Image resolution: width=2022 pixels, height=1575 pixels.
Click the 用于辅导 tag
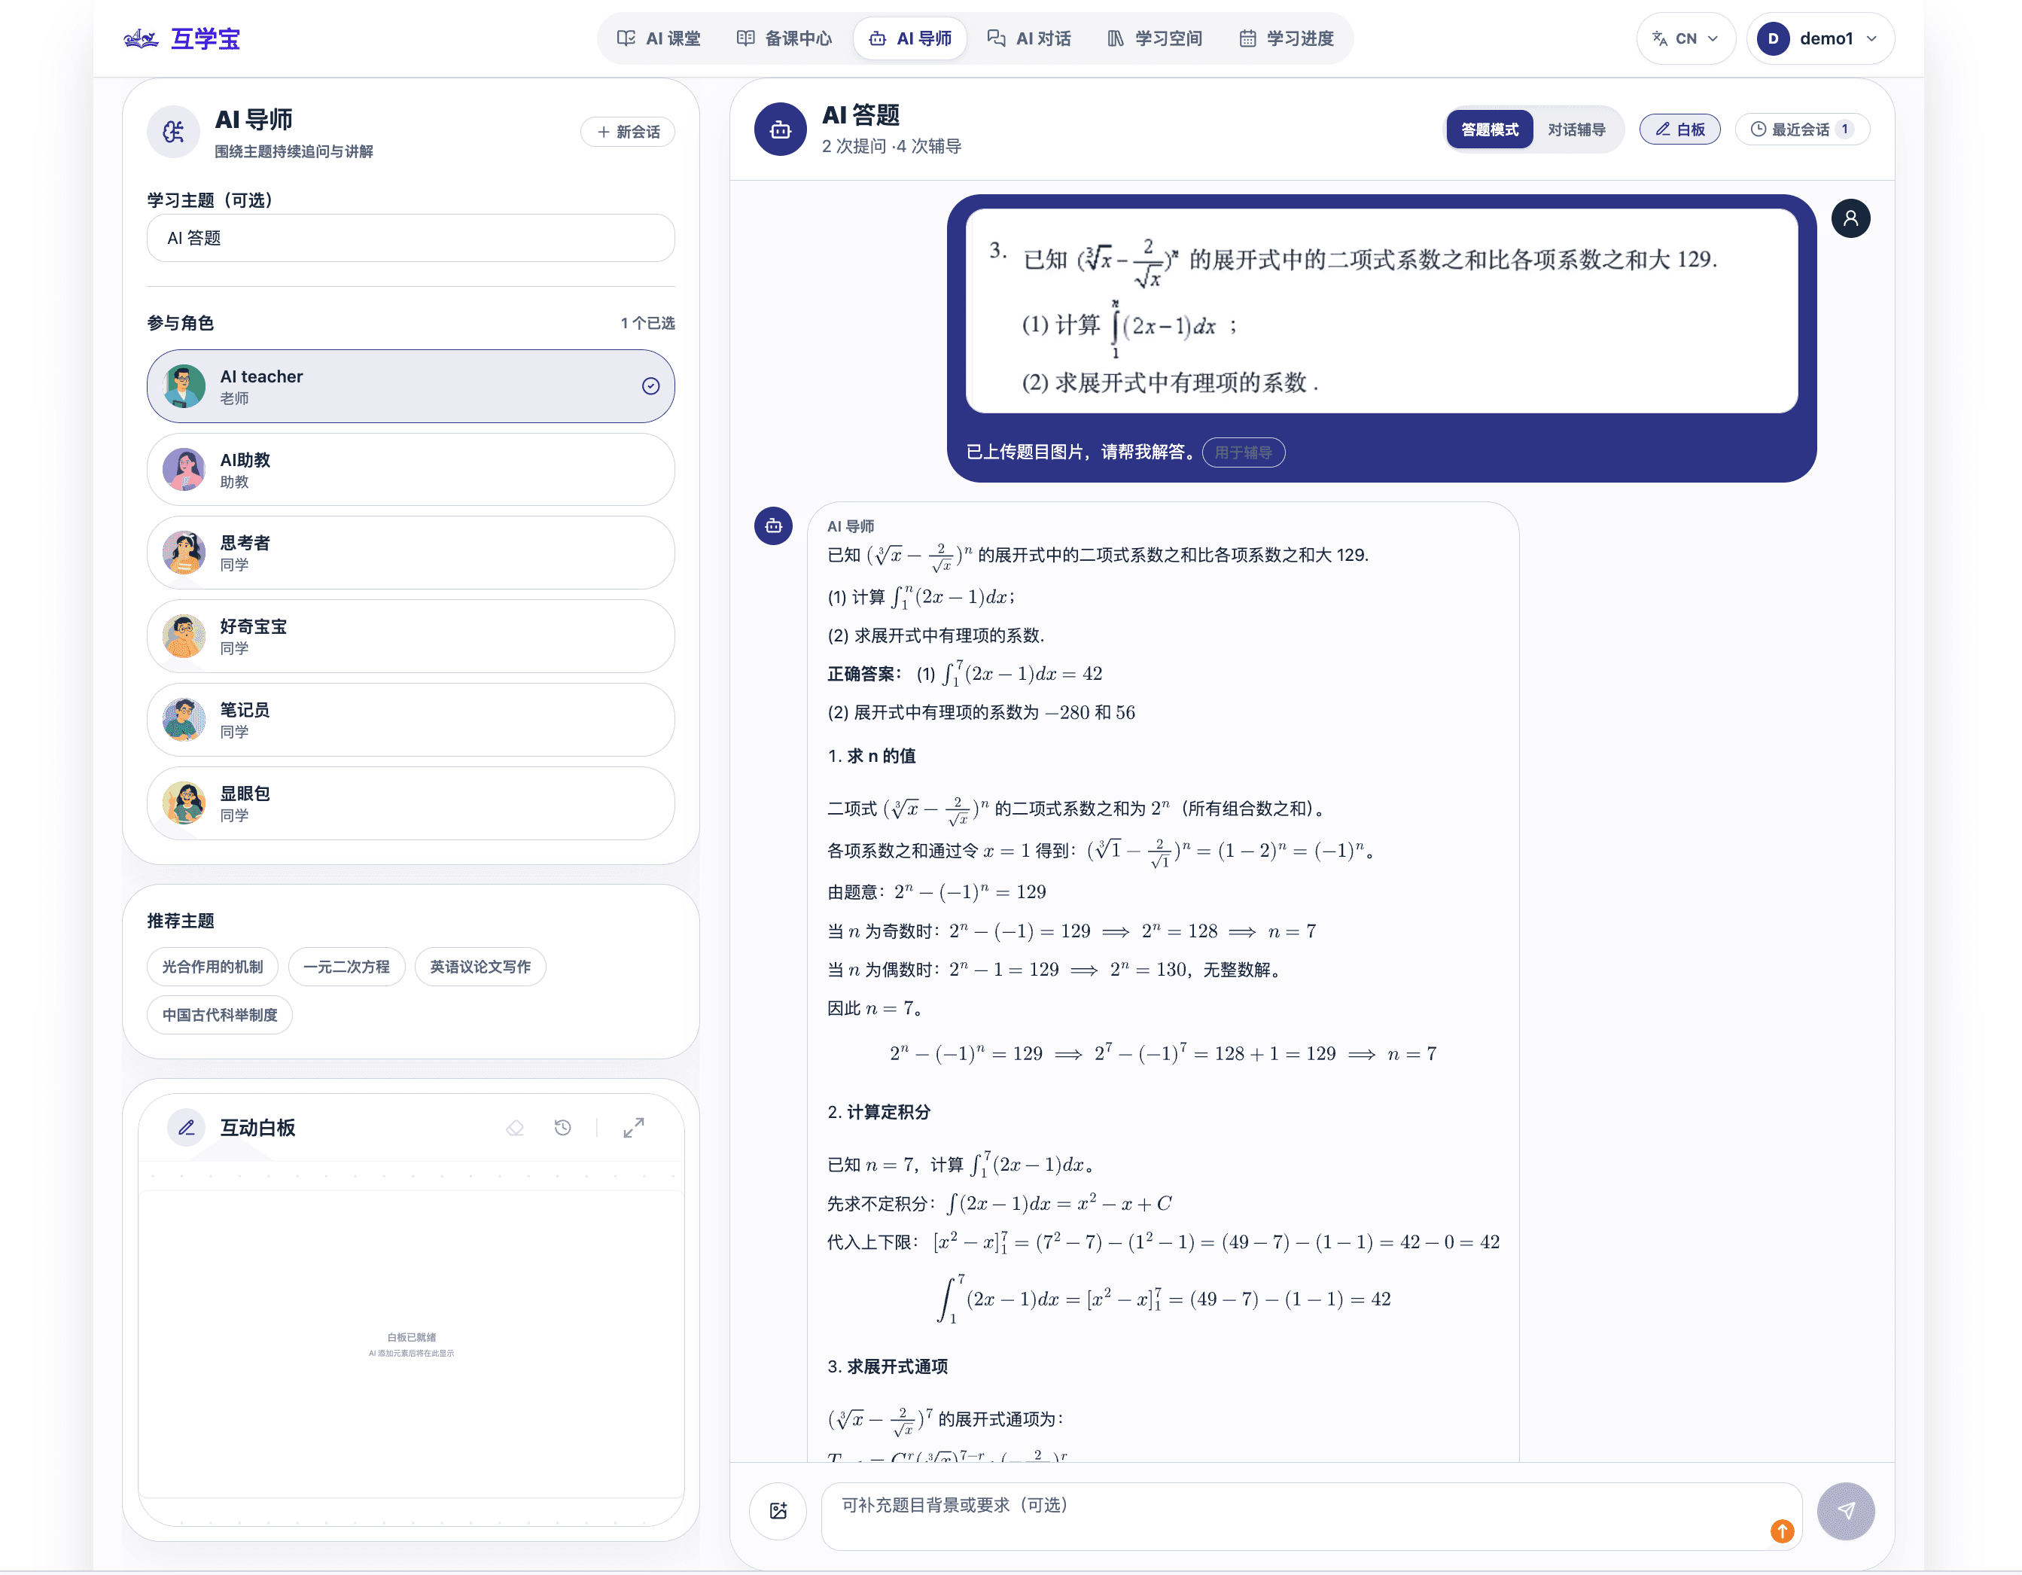1244,452
